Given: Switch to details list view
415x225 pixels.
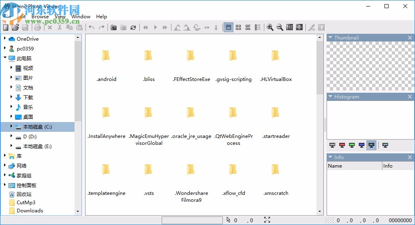Looking at the screenshot, I should tap(248, 27).
